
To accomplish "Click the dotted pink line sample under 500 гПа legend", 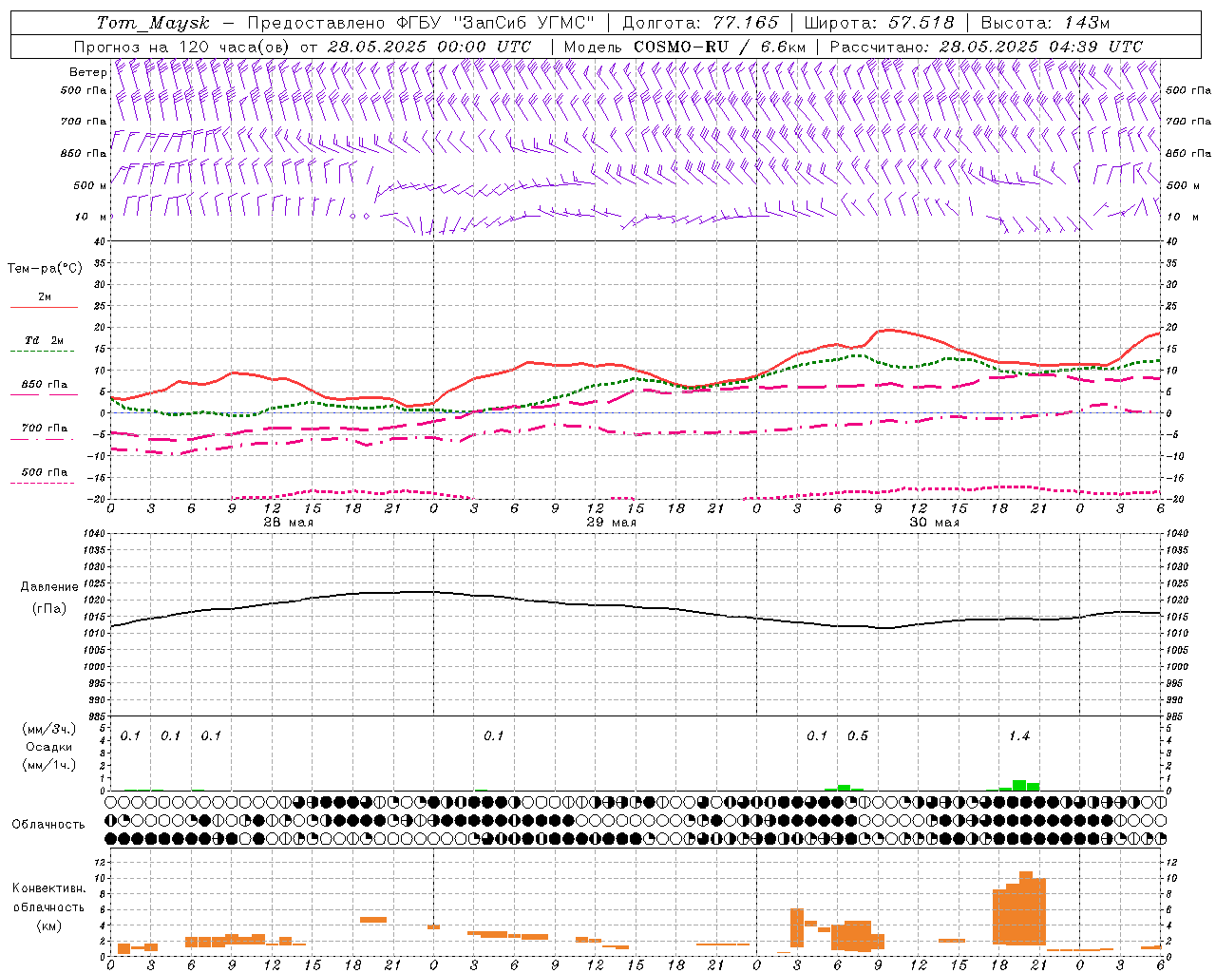I will (x=44, y=483).
